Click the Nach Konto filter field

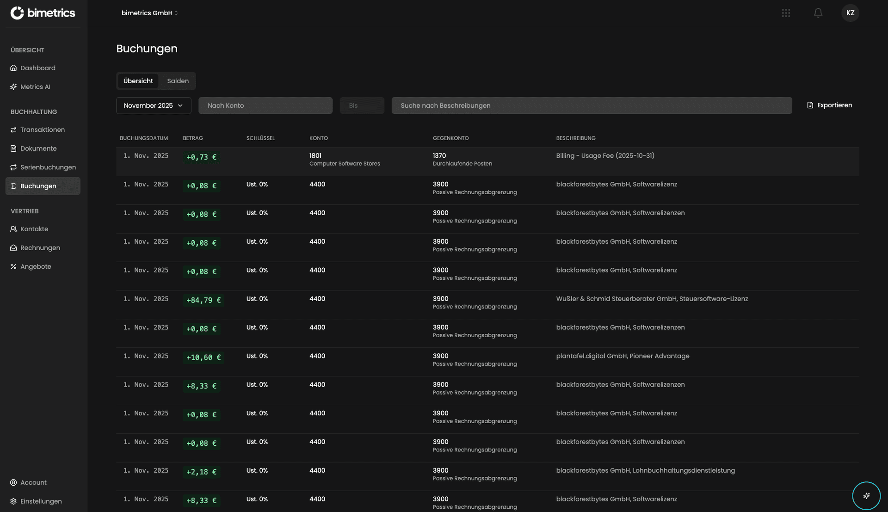coord(265,105)
